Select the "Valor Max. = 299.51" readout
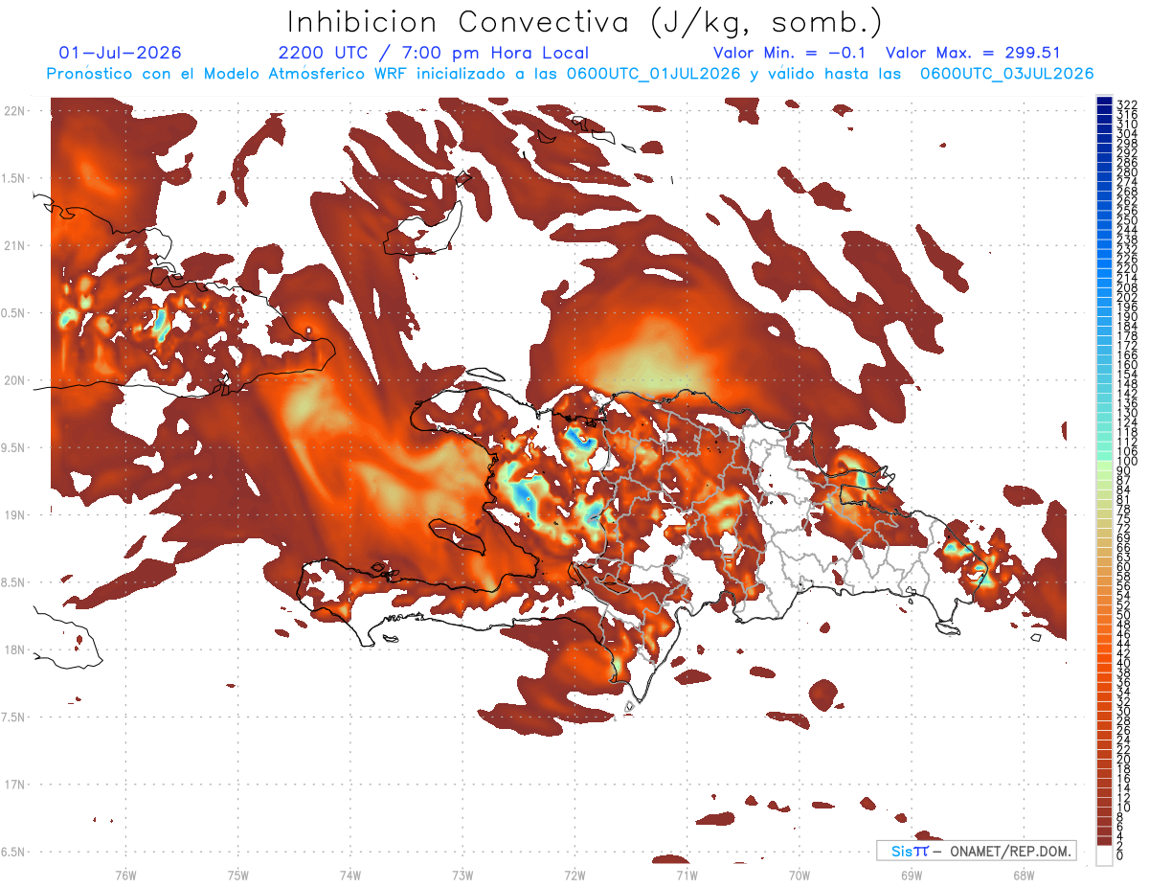This screenshot has width=1149, height=888. [973, 53]
